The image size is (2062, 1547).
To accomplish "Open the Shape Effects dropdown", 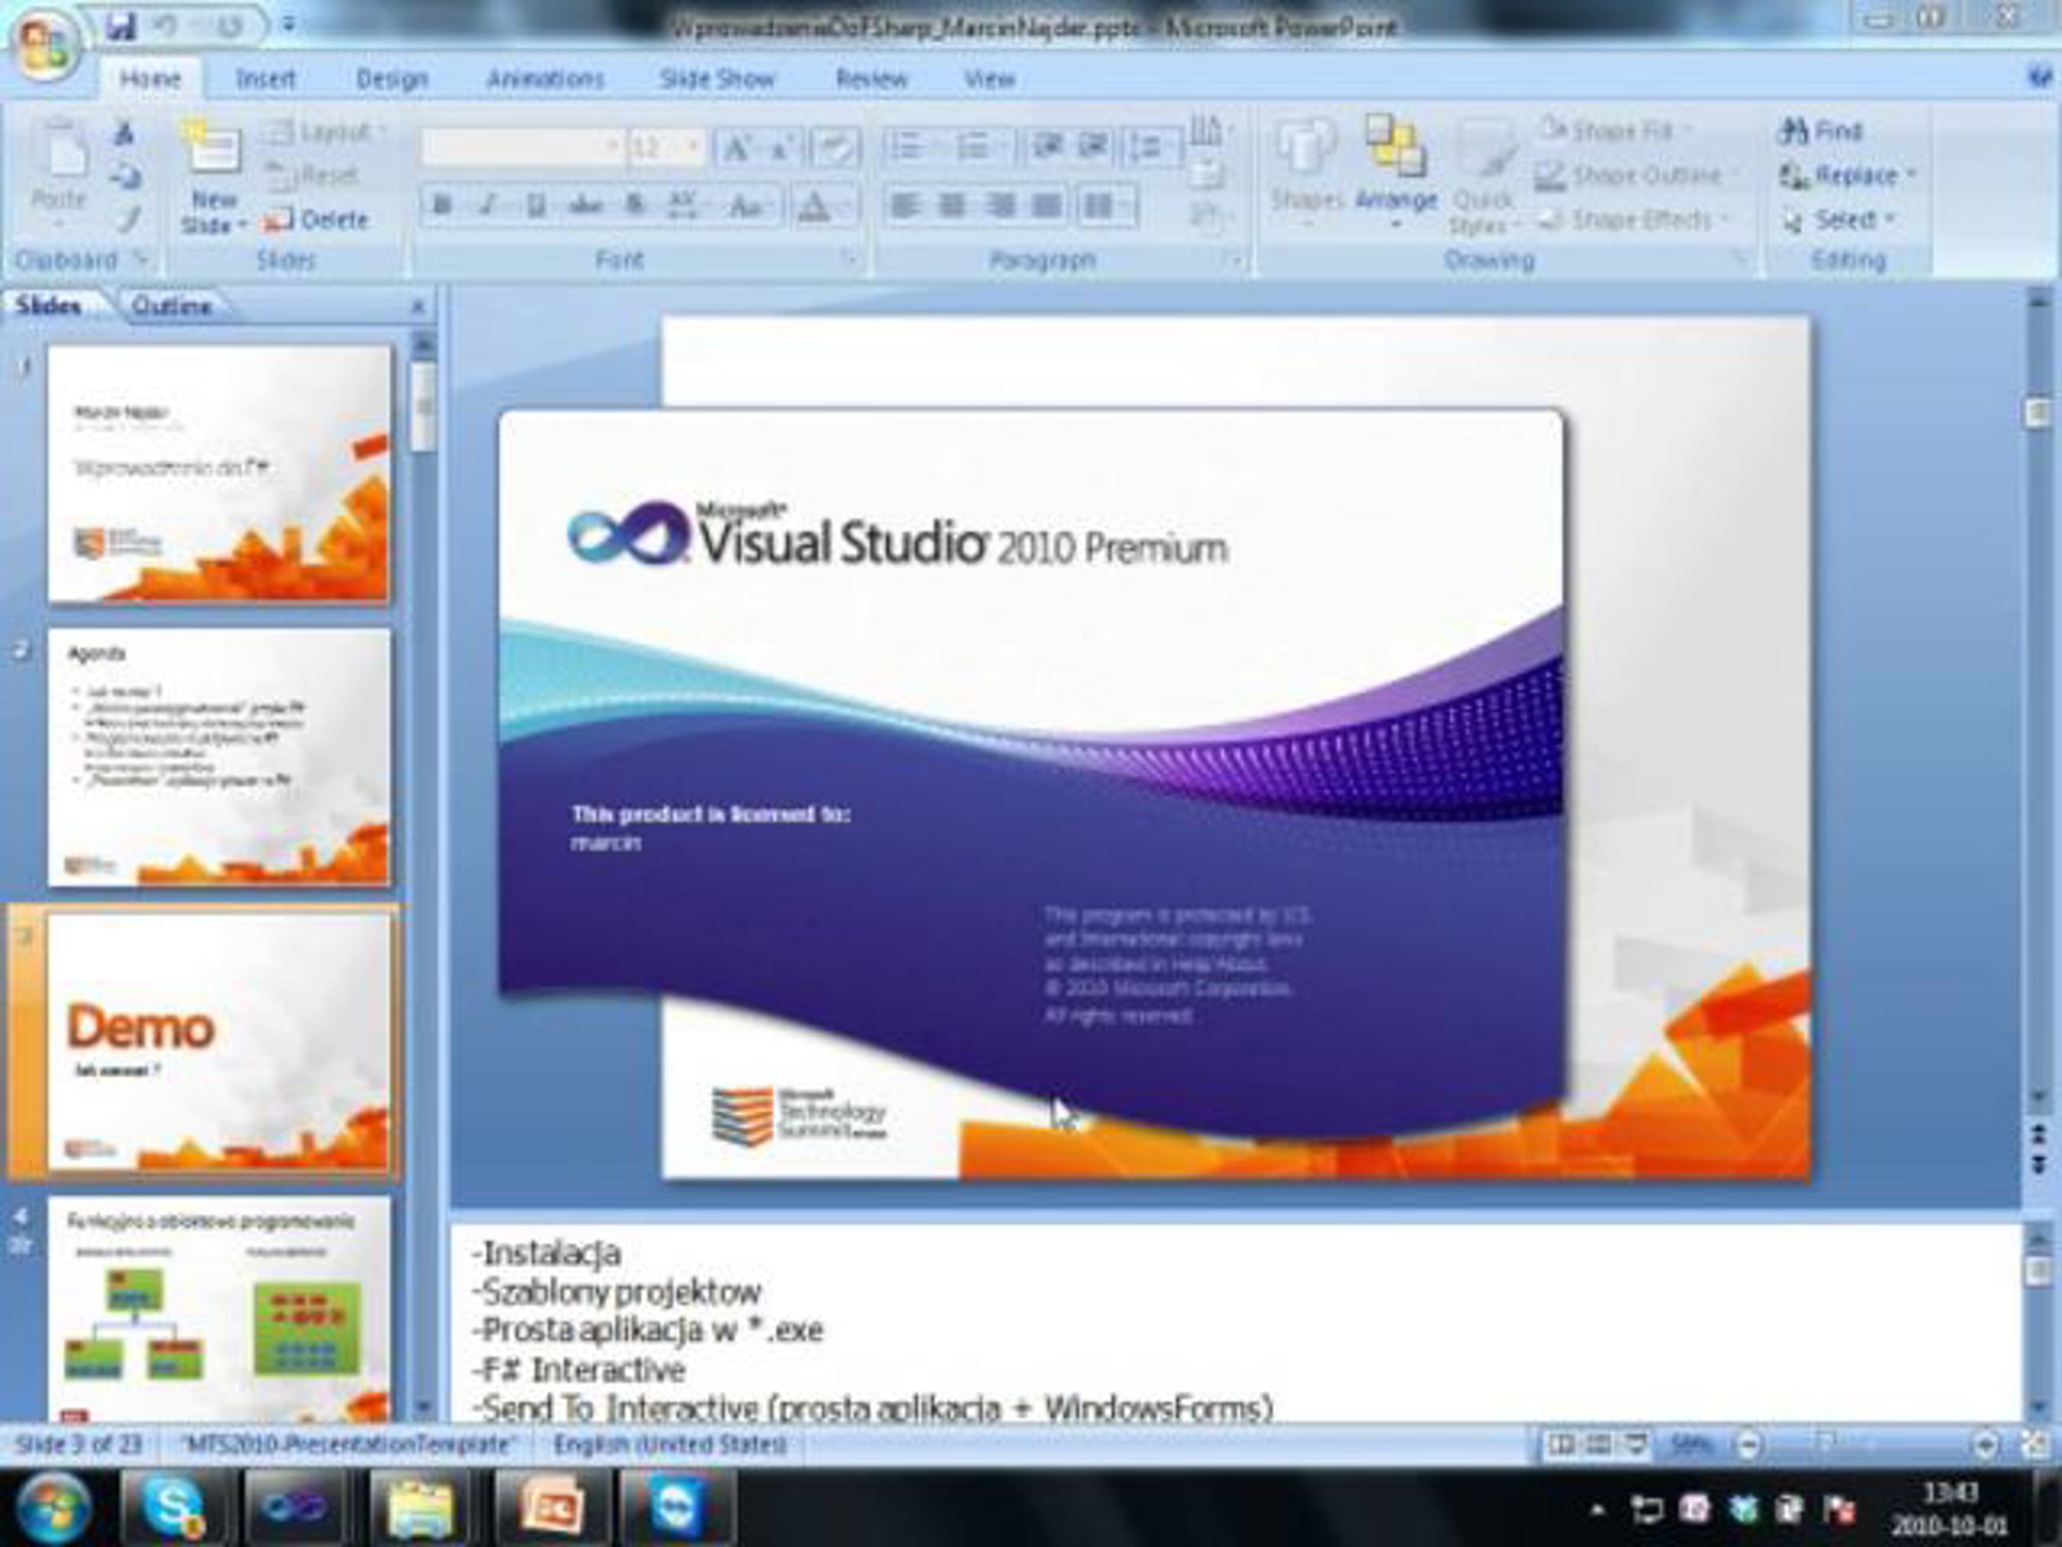I will [1633, 219].
